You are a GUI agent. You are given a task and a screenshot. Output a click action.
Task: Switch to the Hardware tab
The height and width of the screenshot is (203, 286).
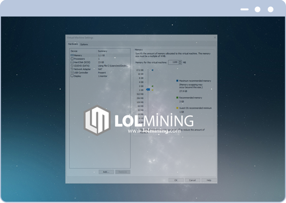click(x=73, y=44)
